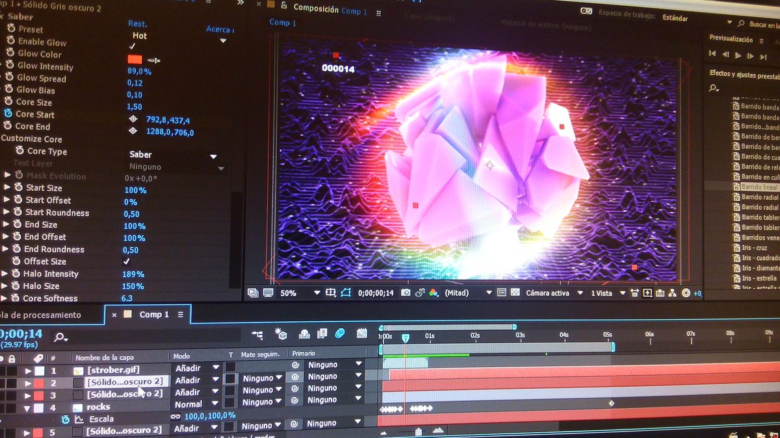Collapse the rocks layer properties

tap(28, 408)
